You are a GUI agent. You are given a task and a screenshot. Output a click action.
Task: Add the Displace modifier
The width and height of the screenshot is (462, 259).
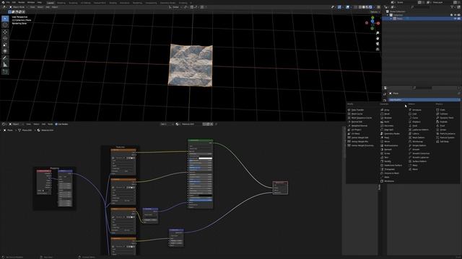click(x=414, y=122)
